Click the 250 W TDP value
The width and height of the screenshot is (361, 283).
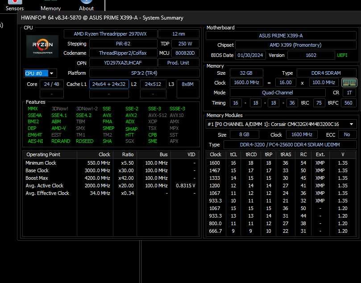(185, 44)
